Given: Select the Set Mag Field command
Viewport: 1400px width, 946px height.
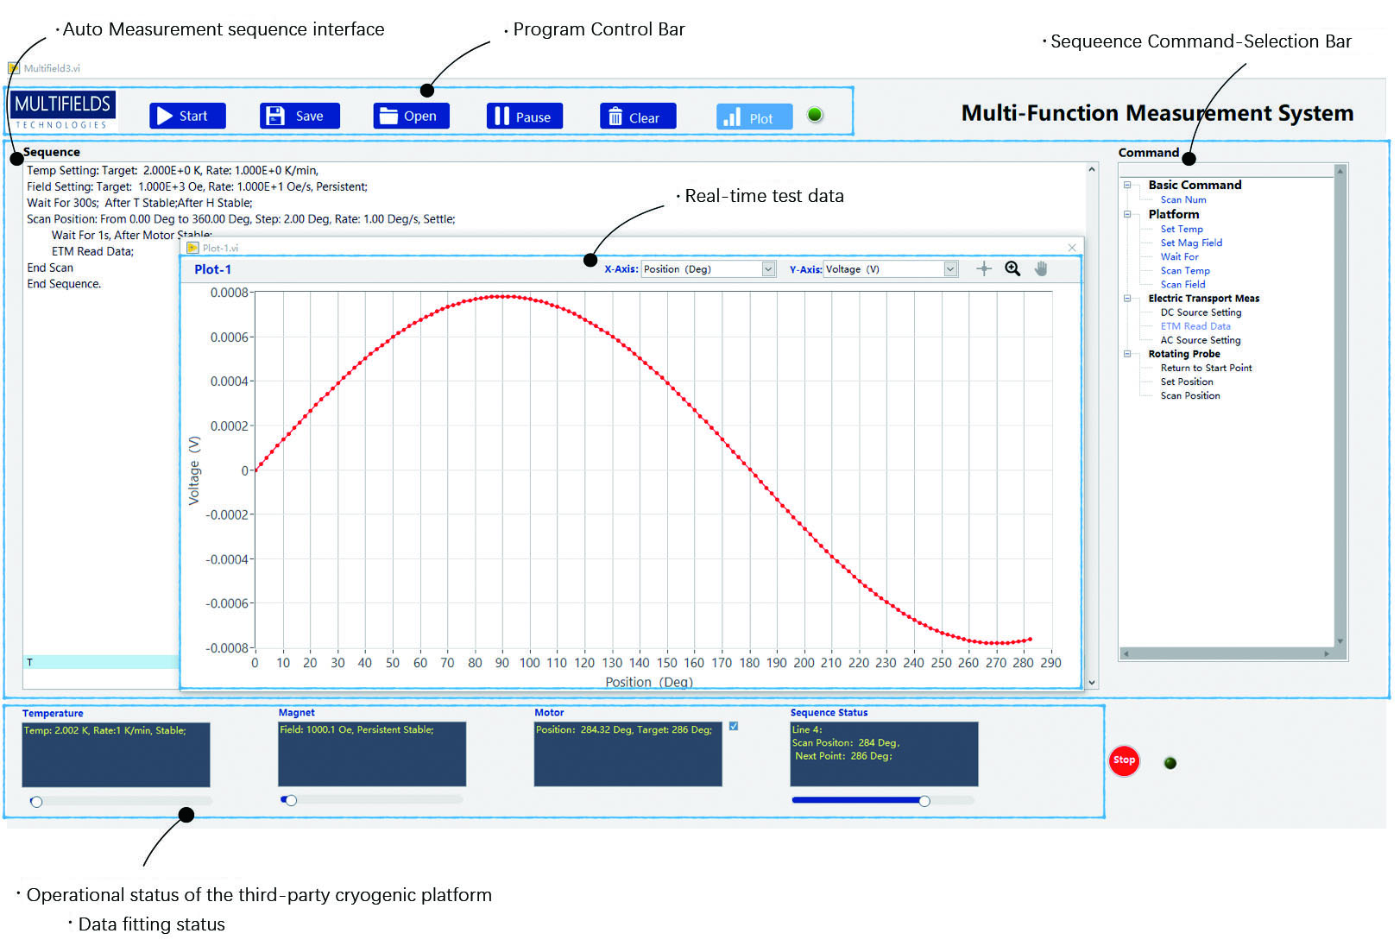Looking at the screenshot, I should [1190, 243].
